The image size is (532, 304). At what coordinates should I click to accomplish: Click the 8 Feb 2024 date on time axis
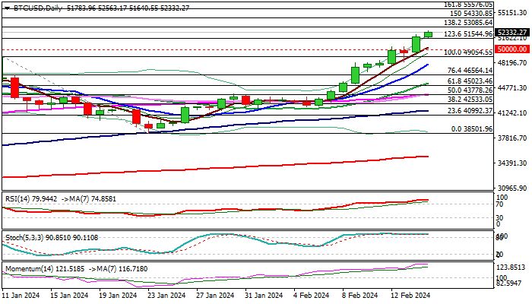coord(359,296)
